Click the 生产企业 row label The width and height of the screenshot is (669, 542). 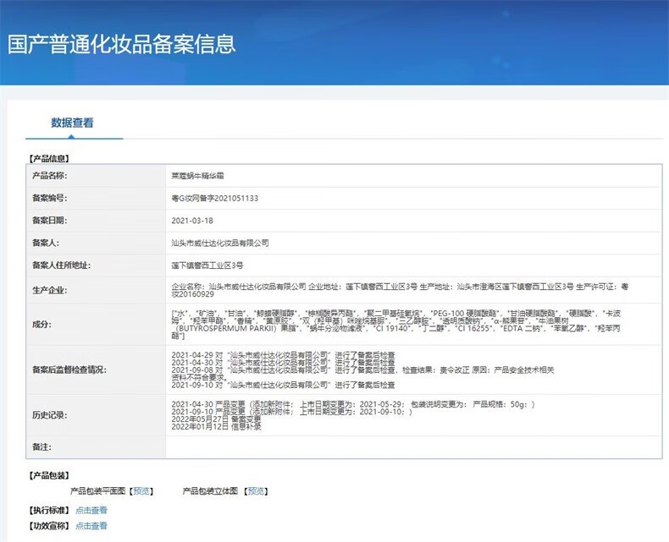(x=49, y=290)
